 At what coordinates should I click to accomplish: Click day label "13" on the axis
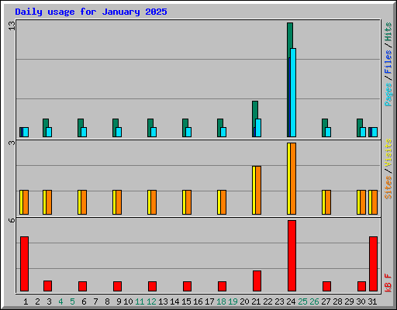pyautogui.click(x=163, y=301)
